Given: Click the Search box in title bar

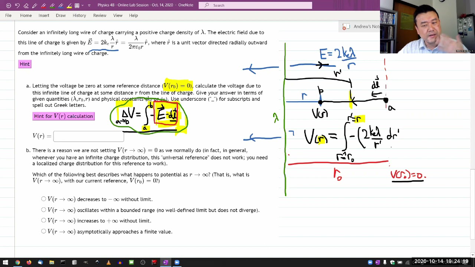Looking at the screenshot, I should point(255,5).
